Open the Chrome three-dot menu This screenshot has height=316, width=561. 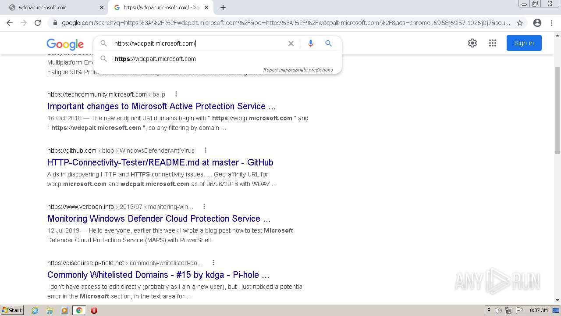[552, 23]
